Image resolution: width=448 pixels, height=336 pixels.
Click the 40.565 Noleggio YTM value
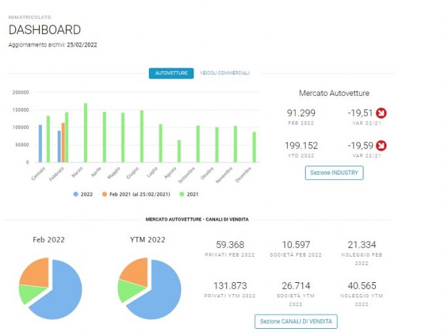coord(361,285)
